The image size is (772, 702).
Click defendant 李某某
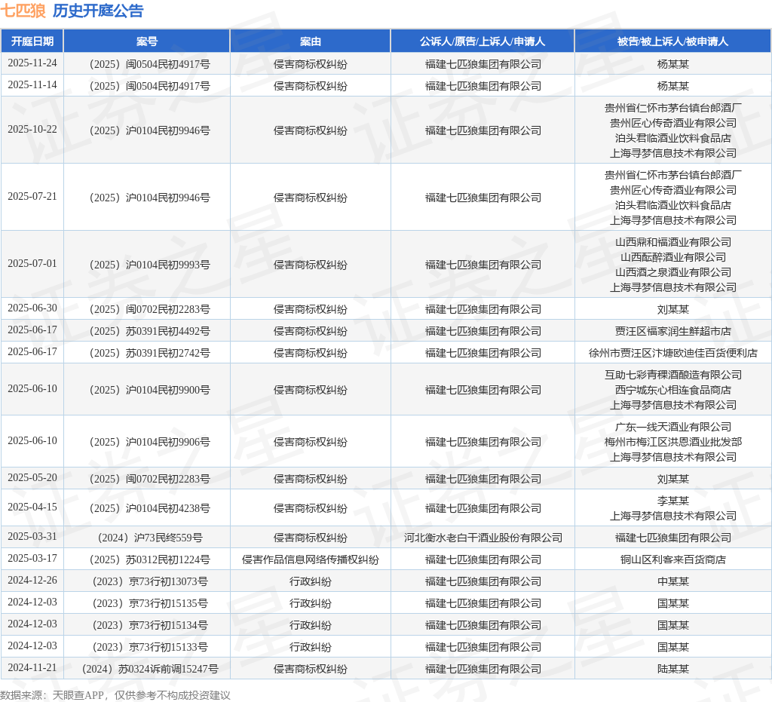pyautogui.click(x=672, y=501)
